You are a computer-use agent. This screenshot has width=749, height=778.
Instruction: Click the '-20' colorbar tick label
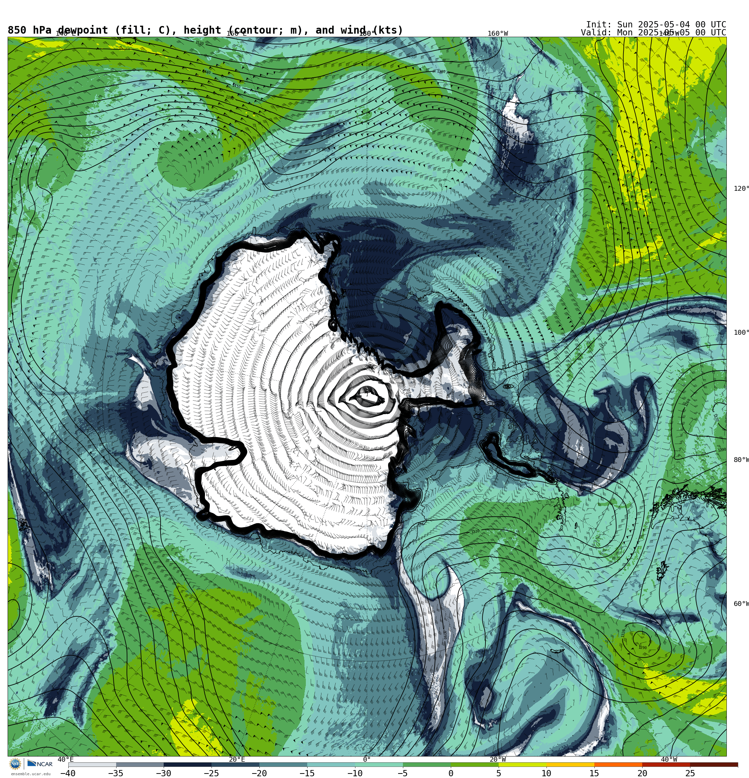coord(259,773)
